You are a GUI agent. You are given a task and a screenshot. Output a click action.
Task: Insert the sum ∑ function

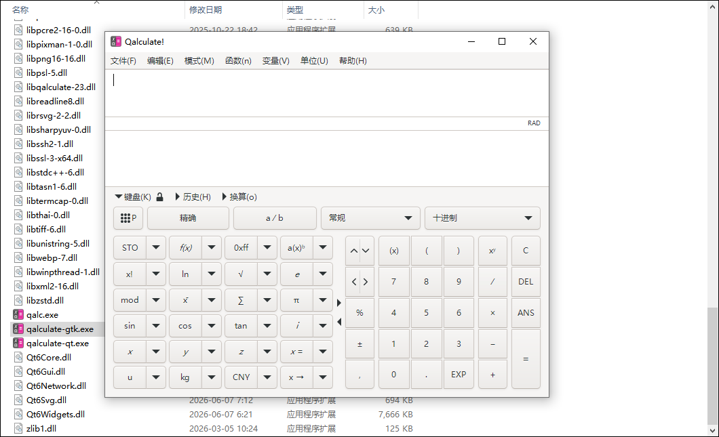click(241, 300)
